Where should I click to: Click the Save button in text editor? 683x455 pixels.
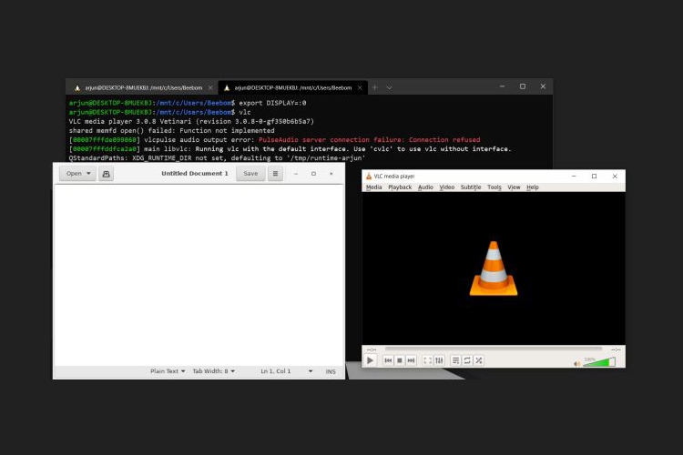pos(250,173)
